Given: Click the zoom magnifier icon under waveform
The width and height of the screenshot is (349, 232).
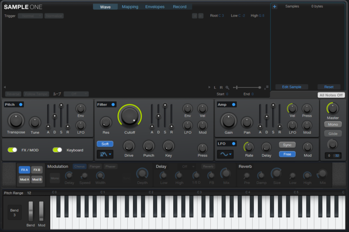Looking at the screenshot, I should click(x=227, y=87).
